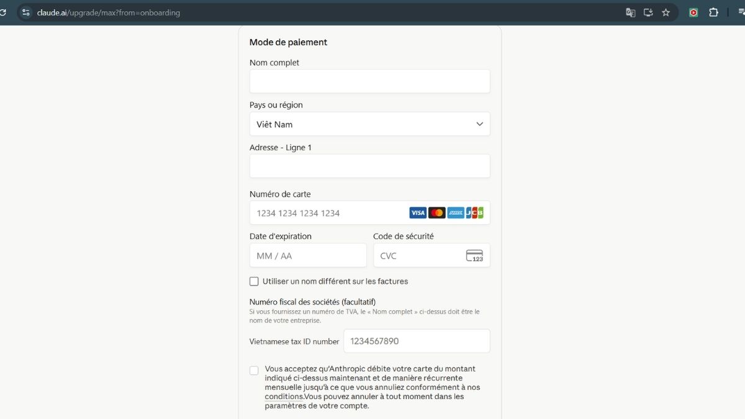Click the JCB card logo
The image size is (745, 419).
pyautogui.click(x=475, y=213)
